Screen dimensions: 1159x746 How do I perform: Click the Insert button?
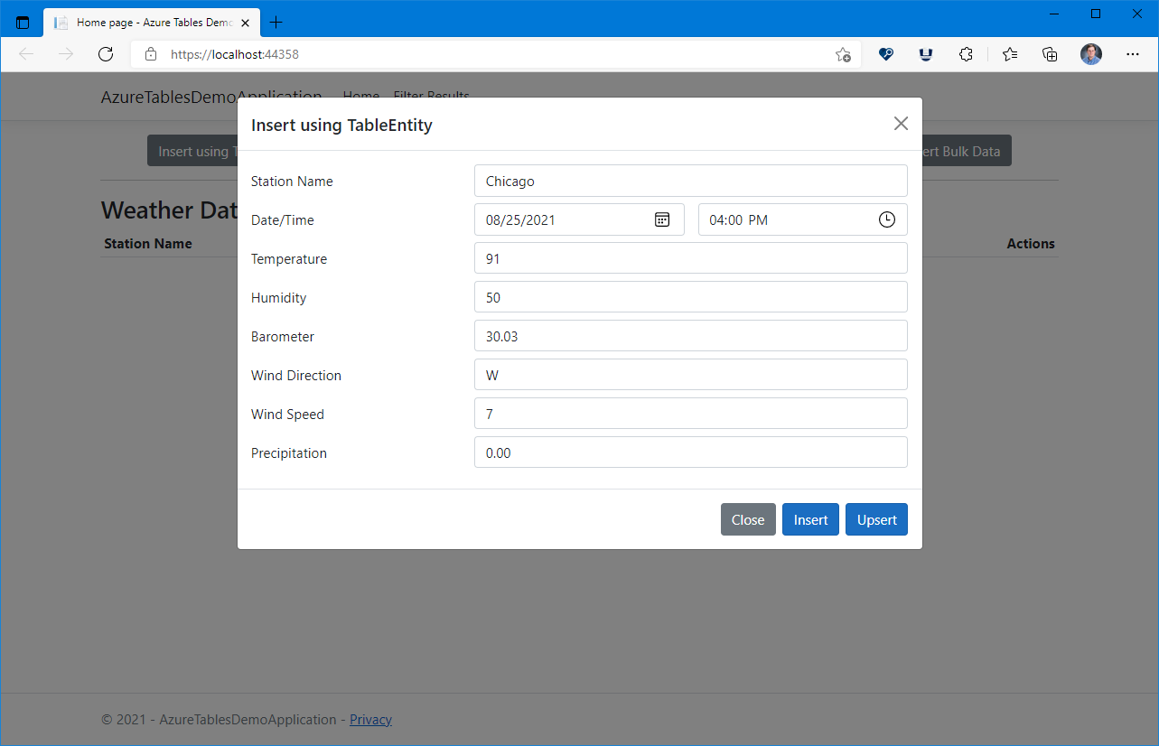pos(810,519)
